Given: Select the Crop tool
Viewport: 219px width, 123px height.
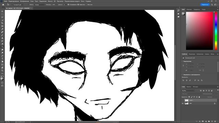Looking at the screenshot, I should pos(2,23).
